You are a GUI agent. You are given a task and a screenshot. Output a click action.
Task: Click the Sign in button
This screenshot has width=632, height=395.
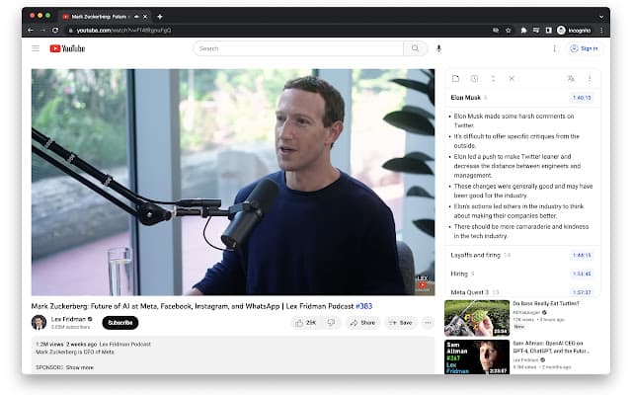(584, 48)
